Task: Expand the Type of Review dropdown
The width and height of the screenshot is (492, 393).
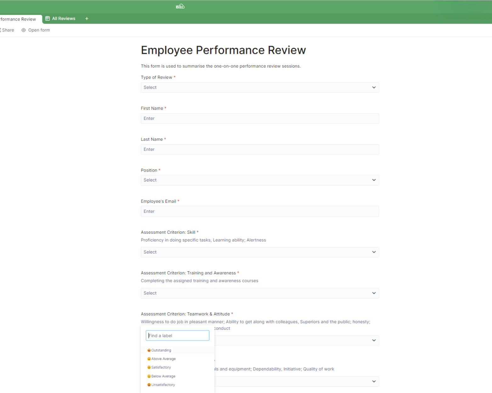Action: [259, 87]
